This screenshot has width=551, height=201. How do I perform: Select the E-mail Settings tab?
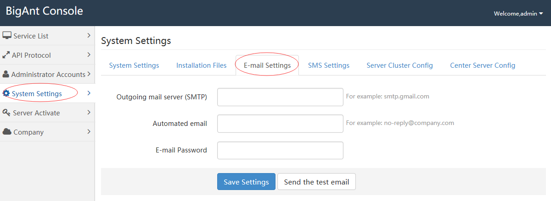267,65
